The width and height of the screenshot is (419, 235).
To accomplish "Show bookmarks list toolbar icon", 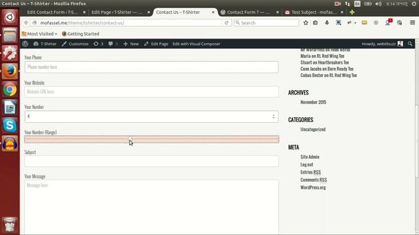I will pos(316,23).
